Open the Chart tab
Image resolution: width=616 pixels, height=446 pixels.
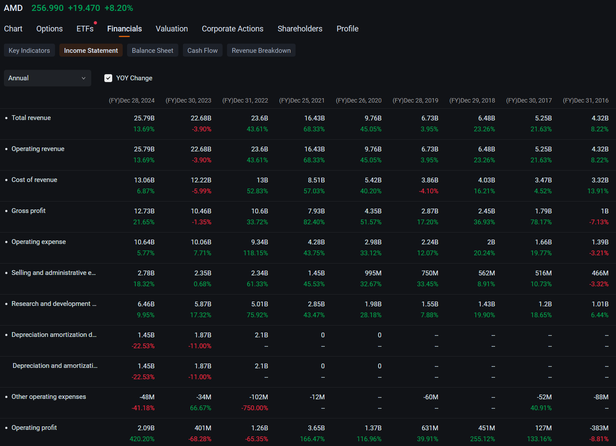click(13, 29)
